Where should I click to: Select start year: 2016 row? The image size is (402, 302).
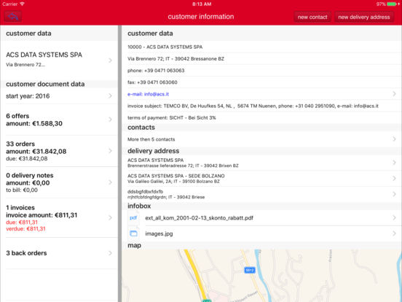coord(59,96)
